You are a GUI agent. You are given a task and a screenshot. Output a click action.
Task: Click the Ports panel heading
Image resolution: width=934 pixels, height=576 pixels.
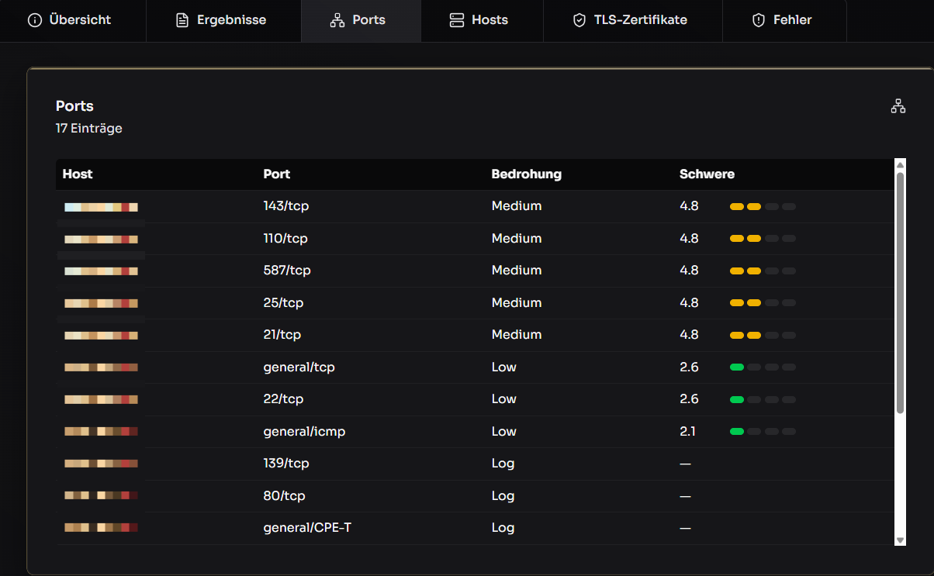pos(74,106)
